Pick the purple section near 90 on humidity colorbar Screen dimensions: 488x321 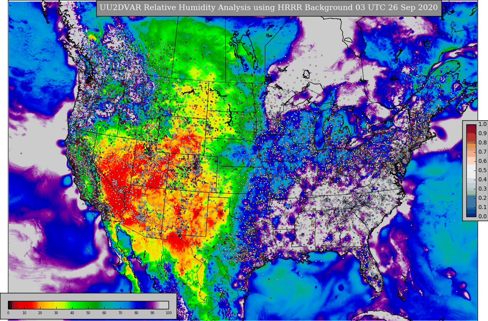[x=152, y=305]
